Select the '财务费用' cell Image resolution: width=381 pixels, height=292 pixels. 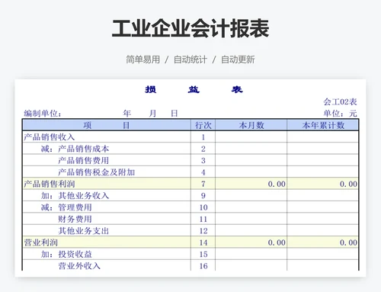(107, 219)
